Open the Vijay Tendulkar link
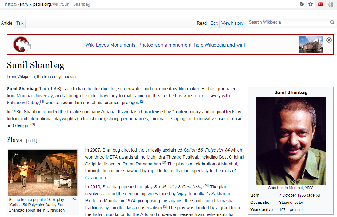The width and height of the screenshot is (337, 217). pyautogui.click(x=192, y=194)
